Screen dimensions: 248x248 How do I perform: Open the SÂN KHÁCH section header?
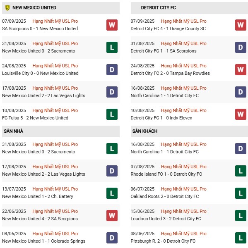[189, 131]
